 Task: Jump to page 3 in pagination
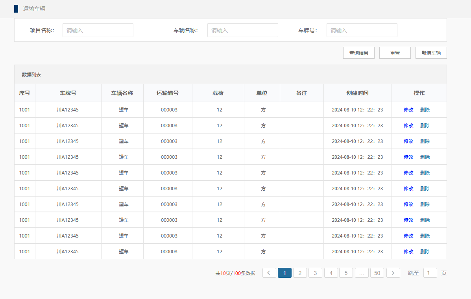[315, 273]
